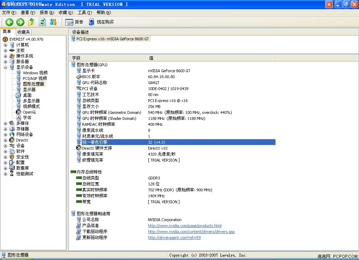This screenshot has width=359, height=260.
Task: Click the DirectX 硬件支持 row icon
Action: click(79, 148)
